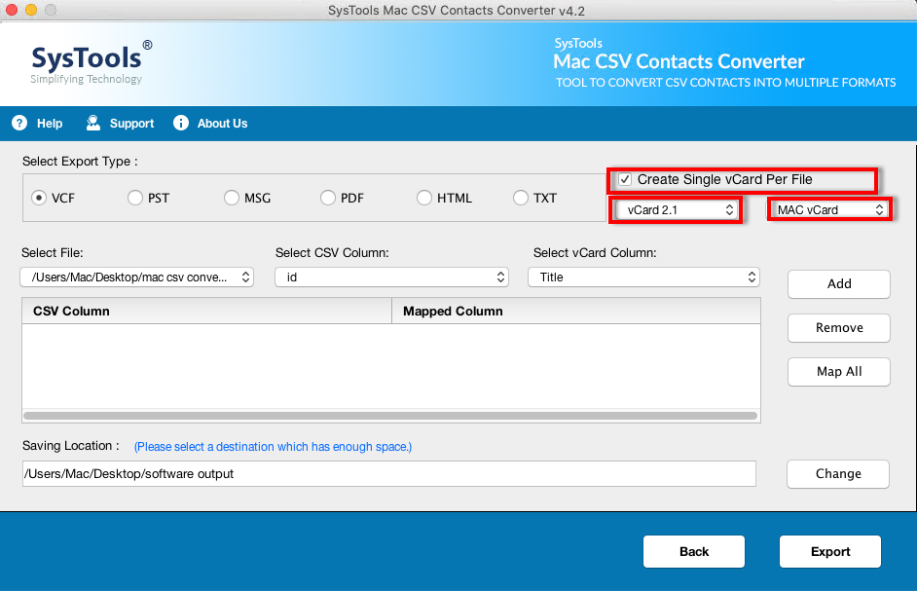Open the Select vCard Column Title dropdown
This screenshot has width=917, height=591.
[x=643, y=277]
